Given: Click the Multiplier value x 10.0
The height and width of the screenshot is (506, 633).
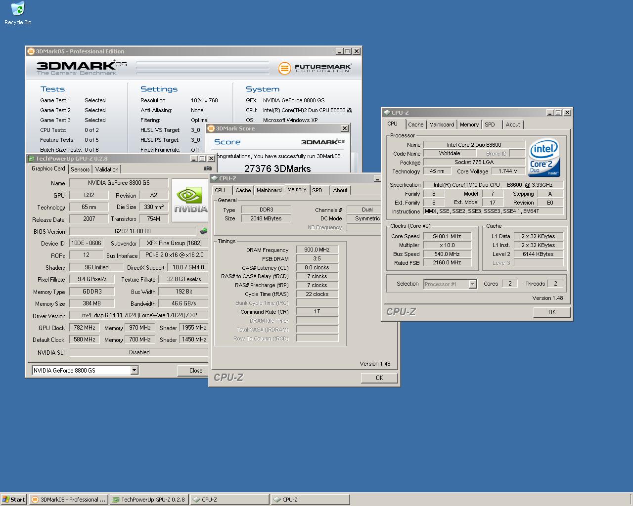Looking at the screenshot, I should [x=447, y=245].
